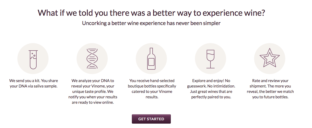Viewport: 312px width, 128px height.
Task: Start signup with the GET STARTED button
Action: 151,119
